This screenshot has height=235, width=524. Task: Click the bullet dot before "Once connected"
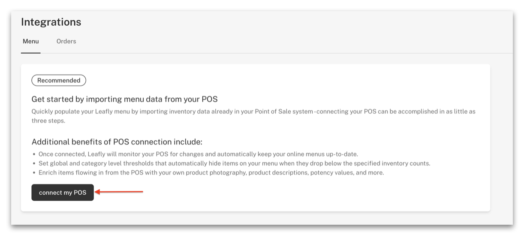click(34, 154)
